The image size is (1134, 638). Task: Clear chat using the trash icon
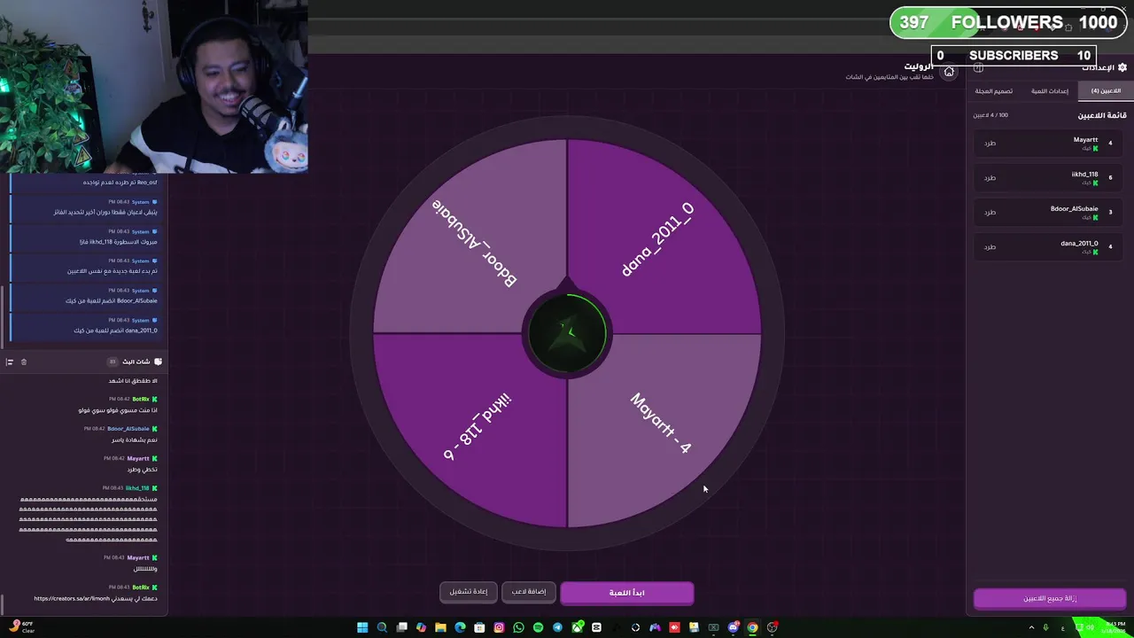(24, 362)
